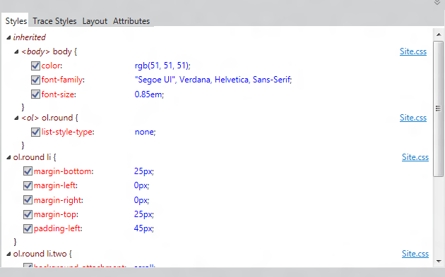Toggle the margin-right checkbox
The image size is (445, 277).
28,200
